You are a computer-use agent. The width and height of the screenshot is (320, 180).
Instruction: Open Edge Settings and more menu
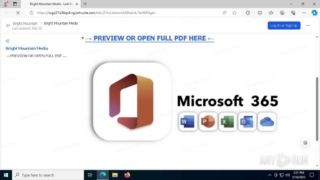pyautogui.click(x=304, y=13)
